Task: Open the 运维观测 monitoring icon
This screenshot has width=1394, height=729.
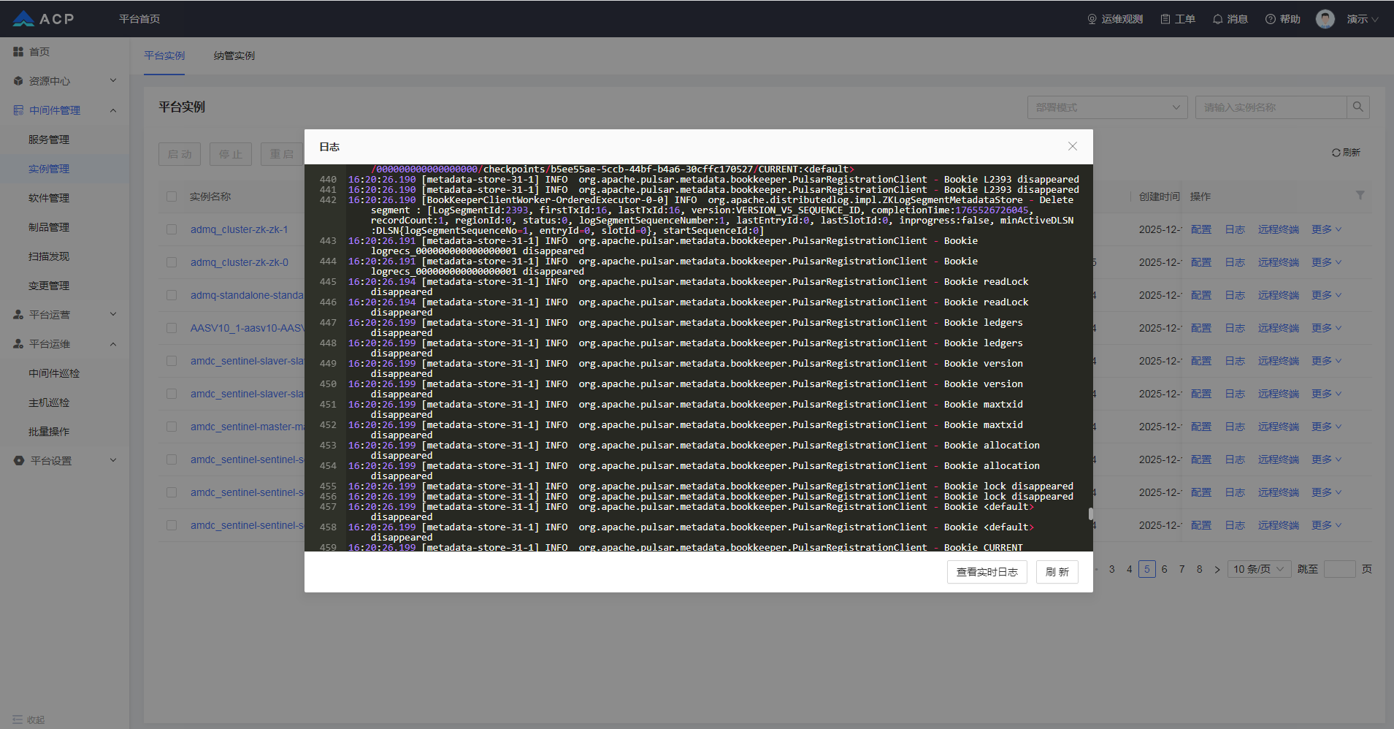Action: click(1092, 19)
